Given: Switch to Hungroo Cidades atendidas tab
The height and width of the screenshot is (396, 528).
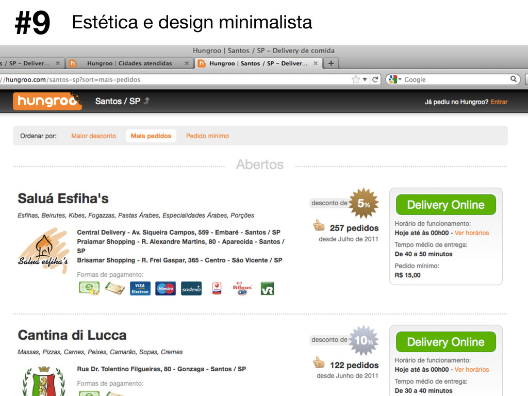Looking at the screenshot, I should pos(129,63).
